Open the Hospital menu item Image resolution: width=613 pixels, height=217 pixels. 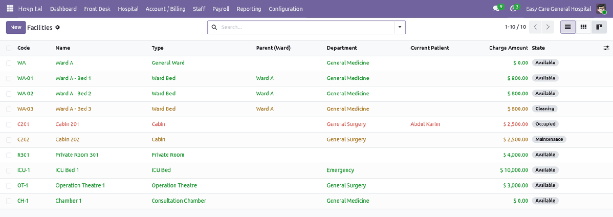[128, 9]
